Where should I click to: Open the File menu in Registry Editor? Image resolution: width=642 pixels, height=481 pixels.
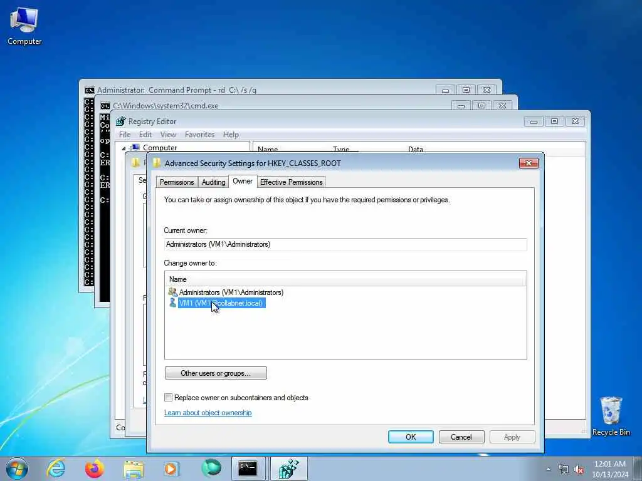click(125, 135)
